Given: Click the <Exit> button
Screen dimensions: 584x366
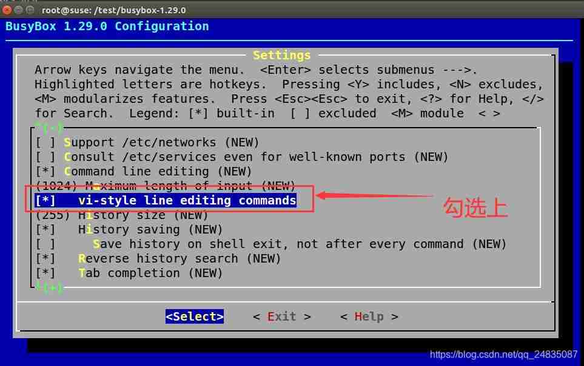Looking at the screenshot, I should [281, 316].
